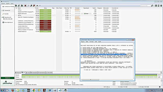Click the red X Remove torrent icon
Image resolution: width=163 pixels, height=92 pixels.
[x=25, y=6]
